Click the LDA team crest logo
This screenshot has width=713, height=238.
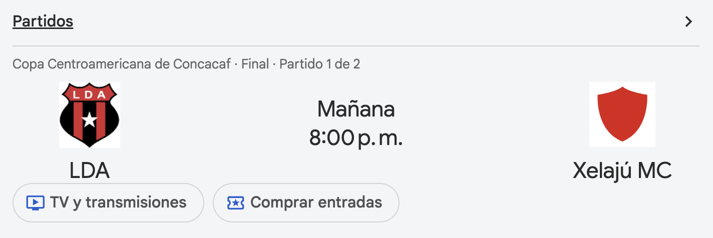point(90,114)
